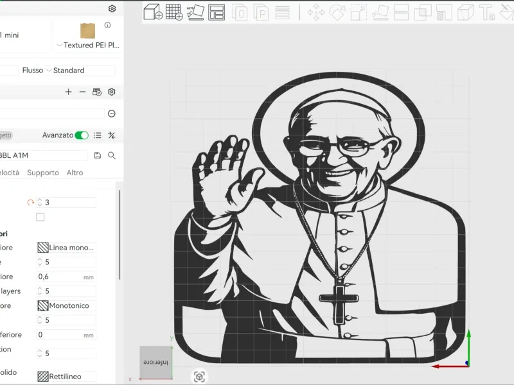
Task: Switch to the Supporto tab
Action: click(x=43, y=173)
